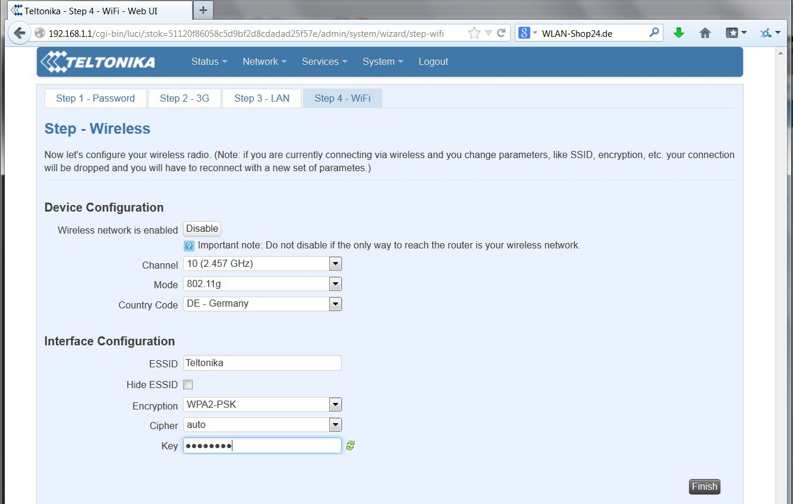This screenshot has width=793, height=504.
Task: Regenerate key using green refresh icon
Action: click(x=350, y=445)
